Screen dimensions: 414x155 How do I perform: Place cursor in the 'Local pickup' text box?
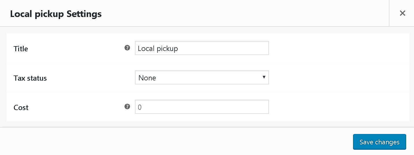point(202,48)
